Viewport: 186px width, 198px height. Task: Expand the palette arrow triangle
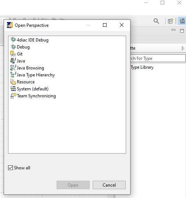click(183, 48)
